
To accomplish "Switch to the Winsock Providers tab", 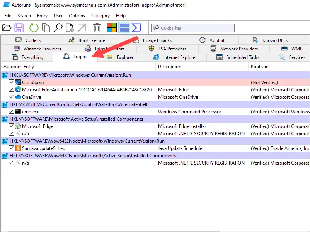I will click(x=37, y=49).
